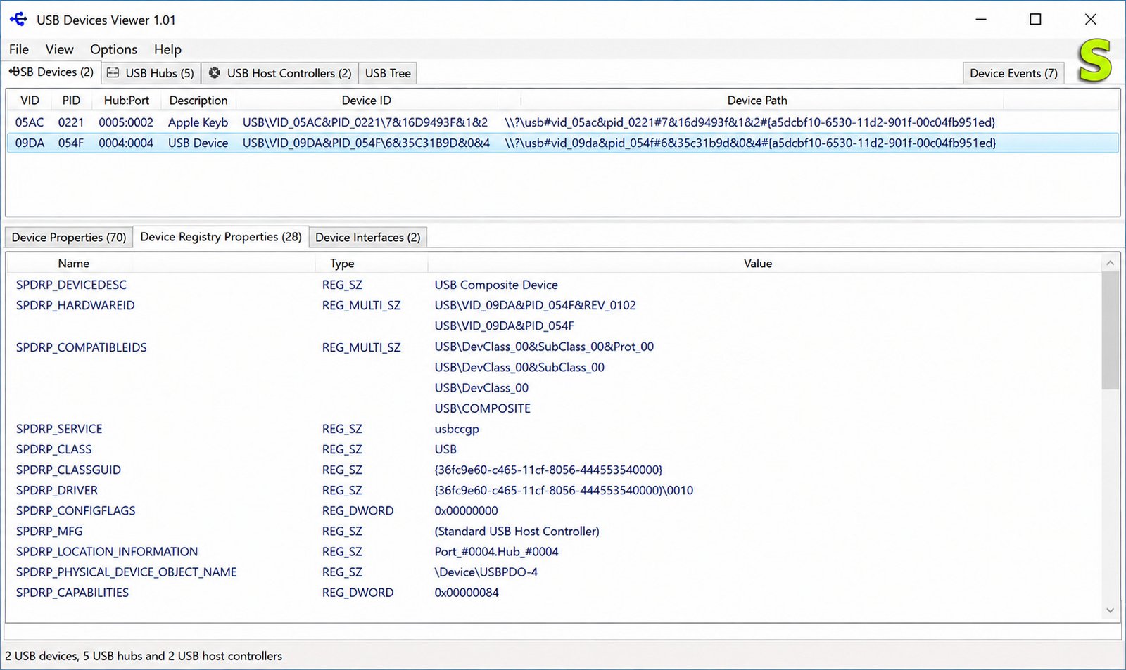Open the USB Tree tab
This screenshot has width=1126, height=670.
click(x=388, y=73)
